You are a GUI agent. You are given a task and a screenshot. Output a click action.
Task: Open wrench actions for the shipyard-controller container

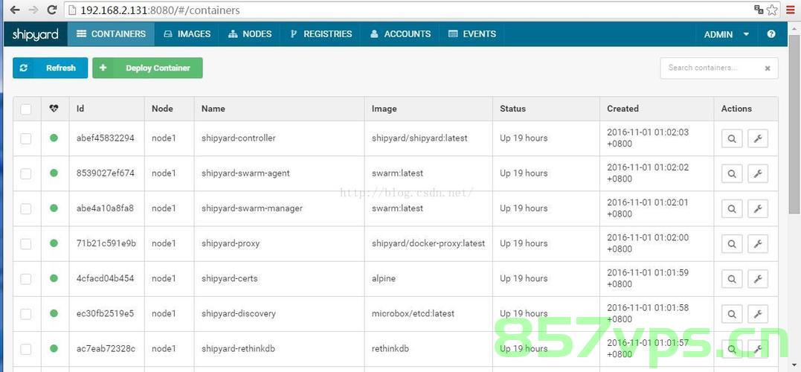click(758, 138)
